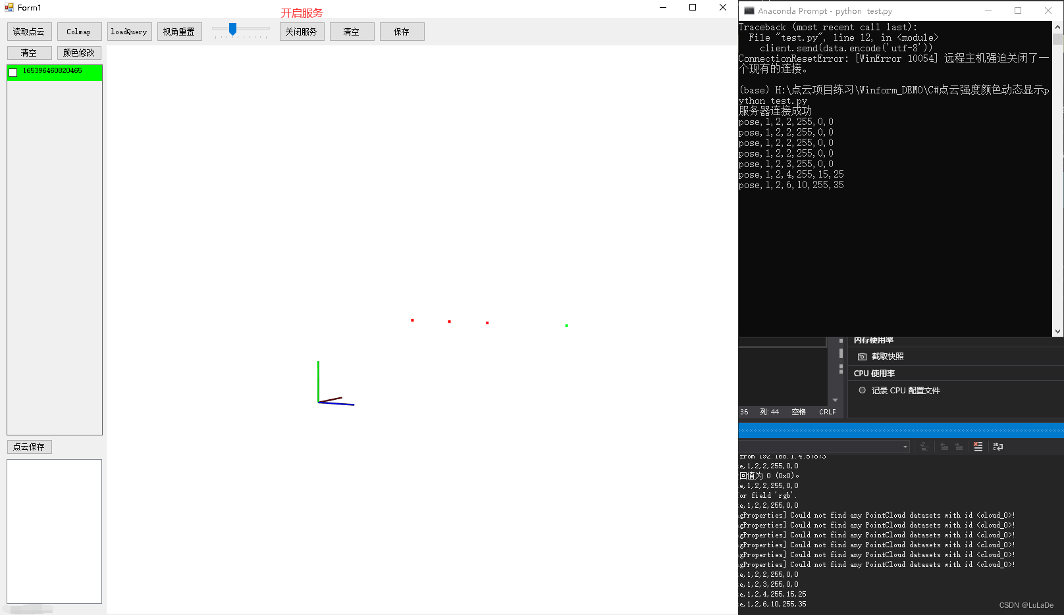Image resolution: width=1064 pixels, height=615 pixels.
Task: Click the Form1 window app icon
Action: tap(9, 7)
